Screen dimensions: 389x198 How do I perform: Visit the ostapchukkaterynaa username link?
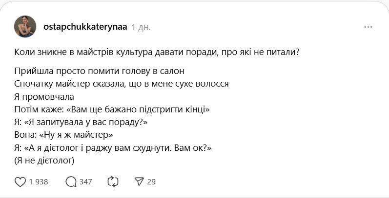click(x=85, y=27)
